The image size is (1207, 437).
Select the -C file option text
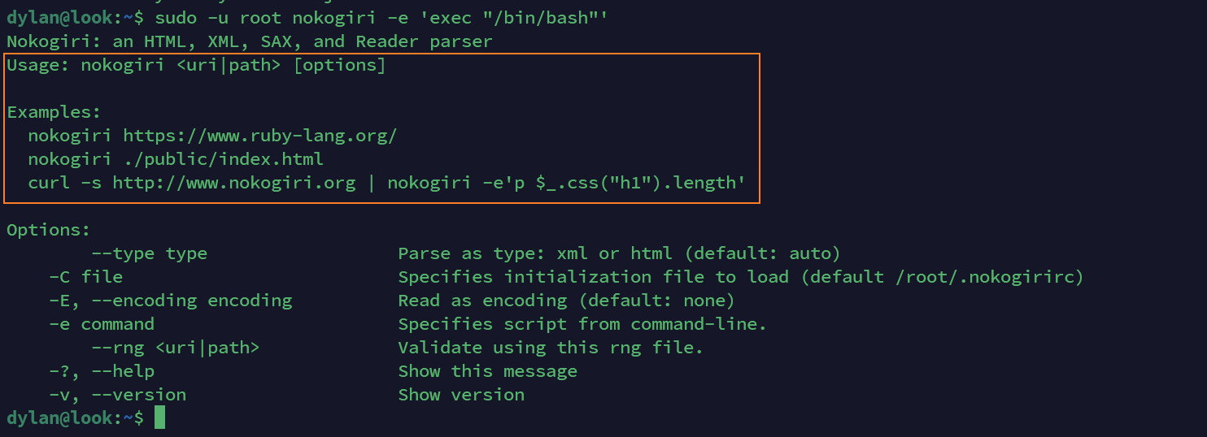tap(85, 277)
